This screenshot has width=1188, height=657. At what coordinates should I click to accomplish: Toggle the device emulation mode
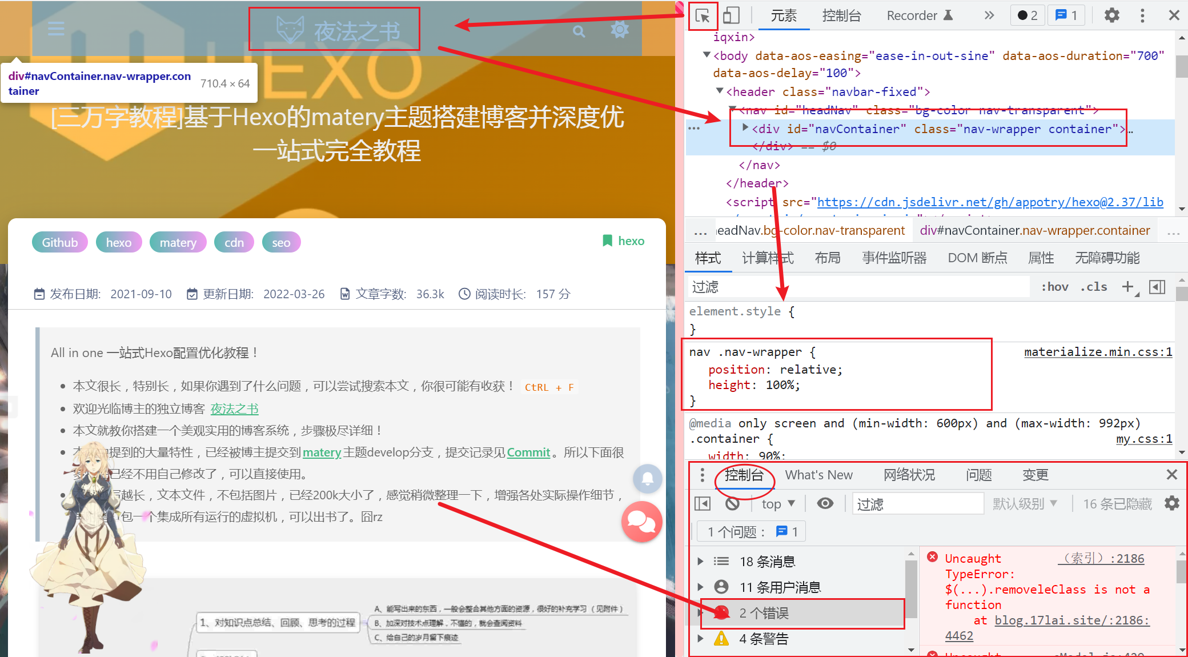tap(731, 15)
